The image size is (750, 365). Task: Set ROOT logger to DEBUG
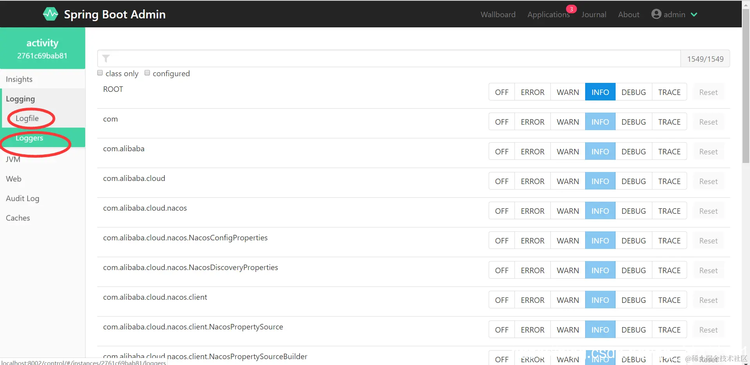click(634, 92)
